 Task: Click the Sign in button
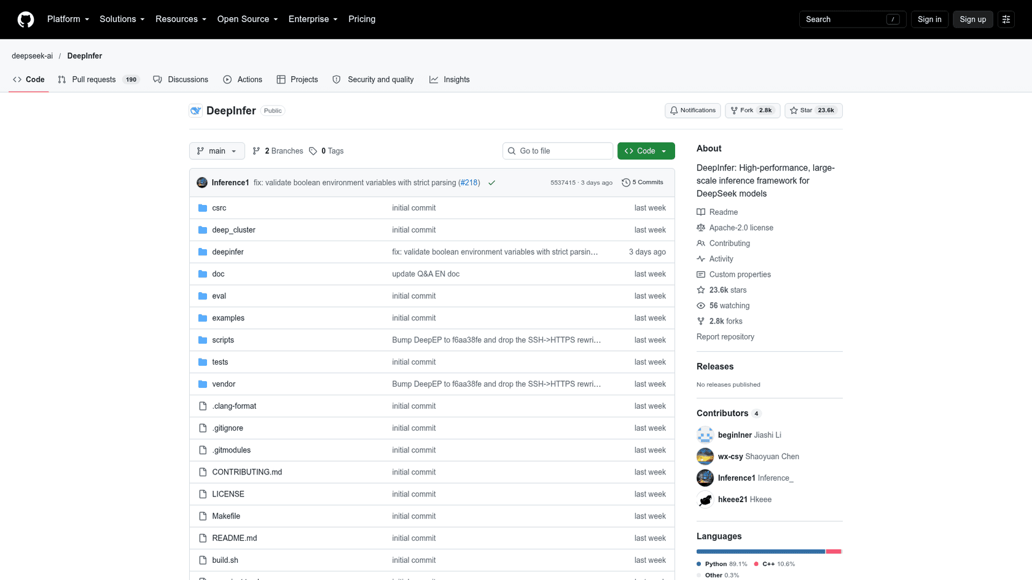(x=929, y=20)
